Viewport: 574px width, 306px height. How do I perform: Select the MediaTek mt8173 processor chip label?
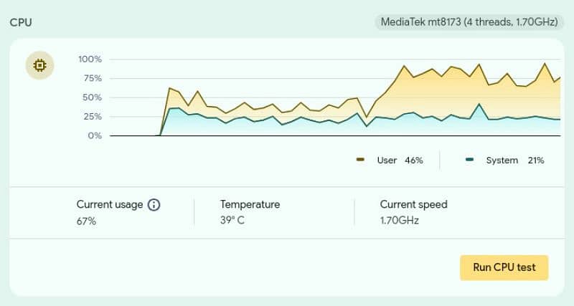click(x=469, y=22)
